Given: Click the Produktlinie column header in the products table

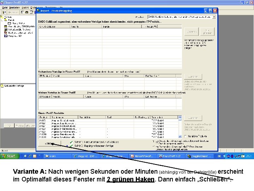Looking at the screenshot, I should (x=92, y=117).
